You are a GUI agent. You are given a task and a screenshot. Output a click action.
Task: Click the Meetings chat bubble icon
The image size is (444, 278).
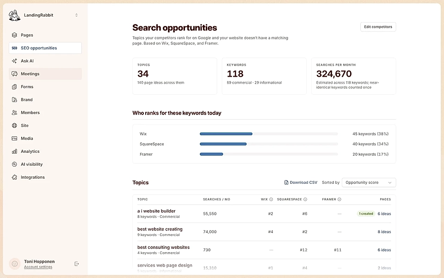14,74
